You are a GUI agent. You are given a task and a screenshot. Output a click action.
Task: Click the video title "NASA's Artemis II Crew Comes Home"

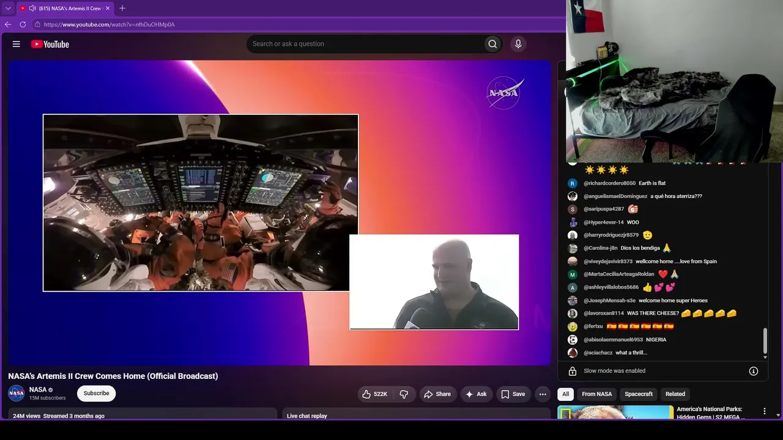(x=113, y=376)
